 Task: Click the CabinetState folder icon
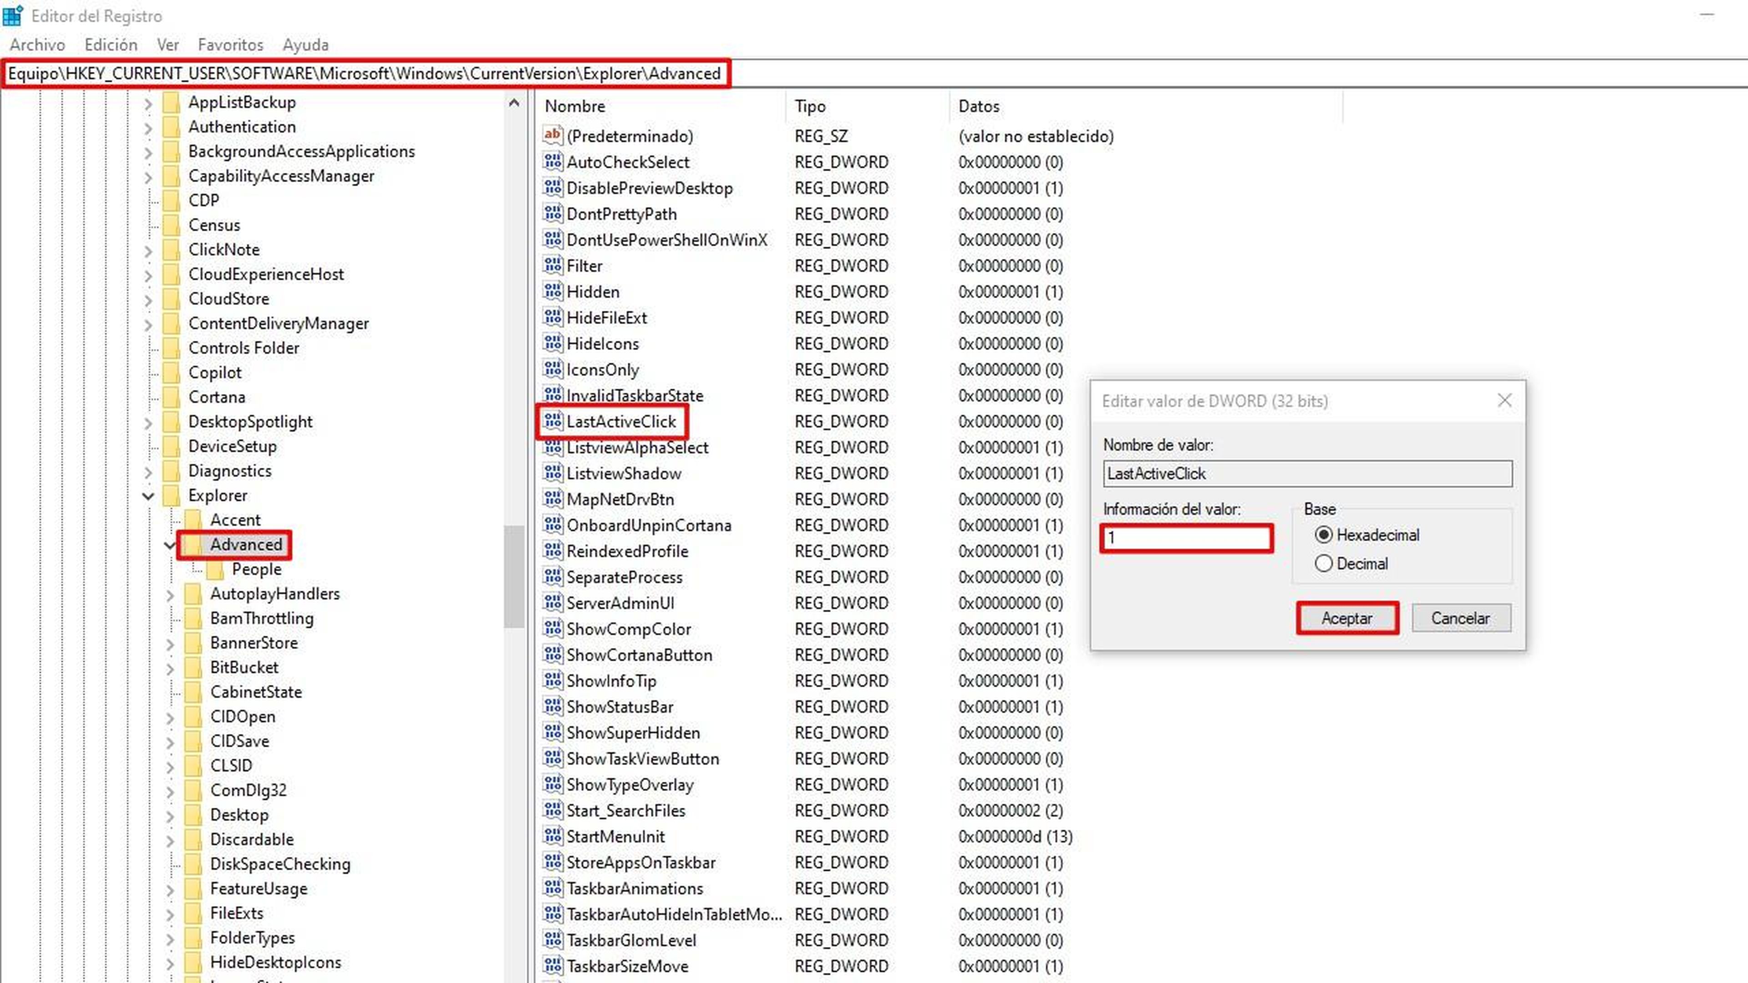(x=193, y=692)
